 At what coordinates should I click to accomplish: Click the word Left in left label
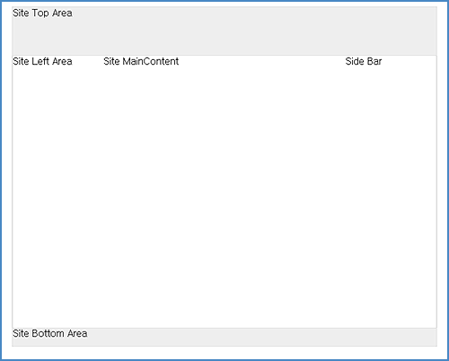[x=40, y=61]
